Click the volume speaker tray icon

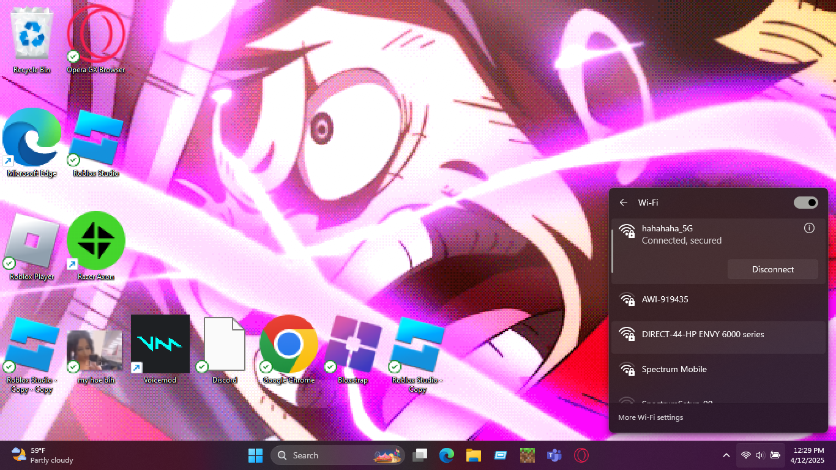(x=760, y=455)
